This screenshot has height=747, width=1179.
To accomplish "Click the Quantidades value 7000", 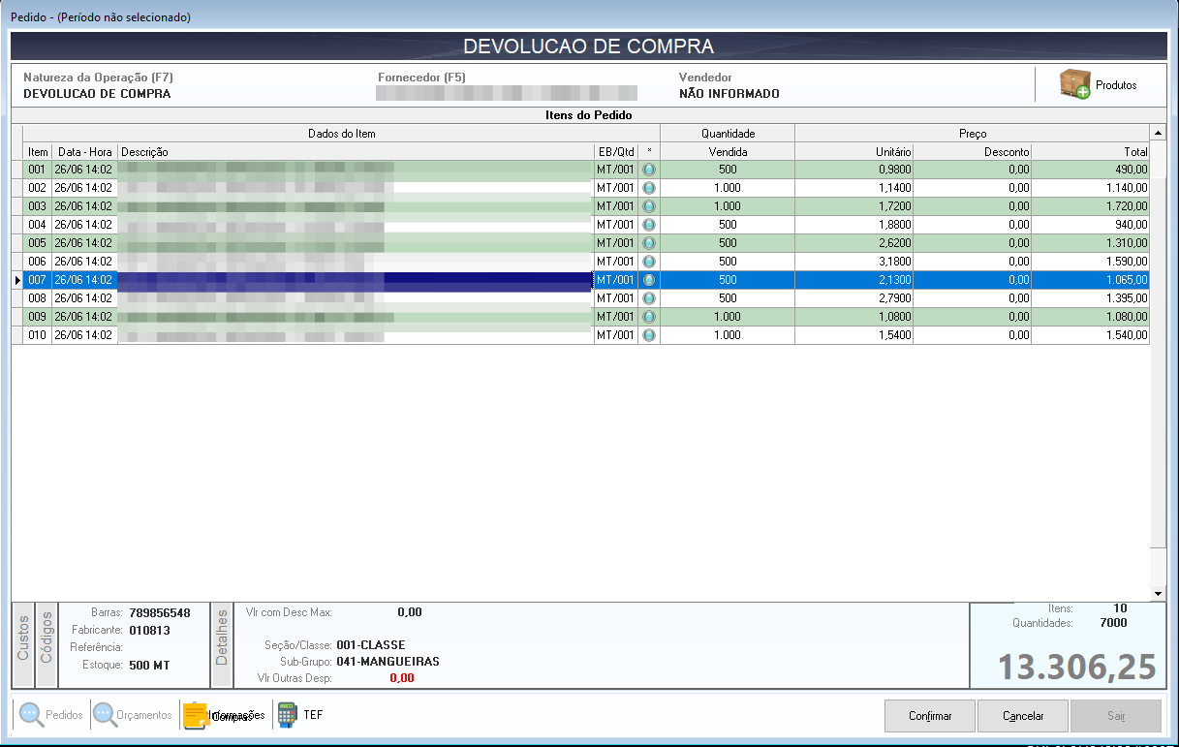I will pyautogui.click(x=1113, y=623).
